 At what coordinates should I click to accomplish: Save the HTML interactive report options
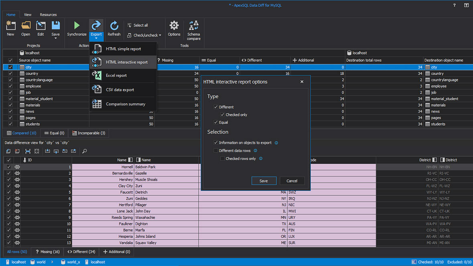[264, 181]
